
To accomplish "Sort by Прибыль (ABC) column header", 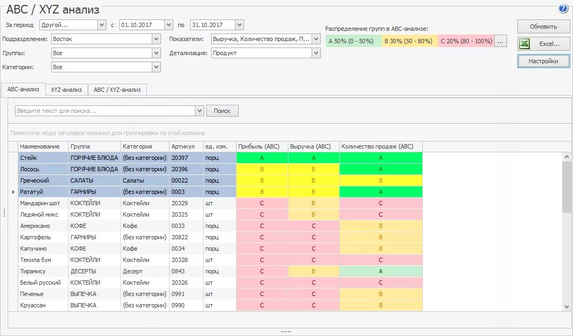I will coord(262,146).
